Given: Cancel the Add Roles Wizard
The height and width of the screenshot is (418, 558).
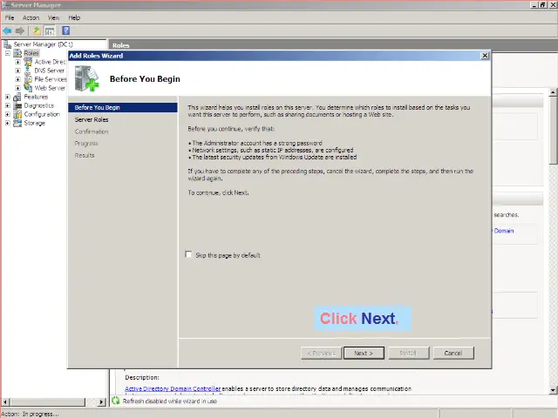Looking at the screenshot, I should point(453,353).
